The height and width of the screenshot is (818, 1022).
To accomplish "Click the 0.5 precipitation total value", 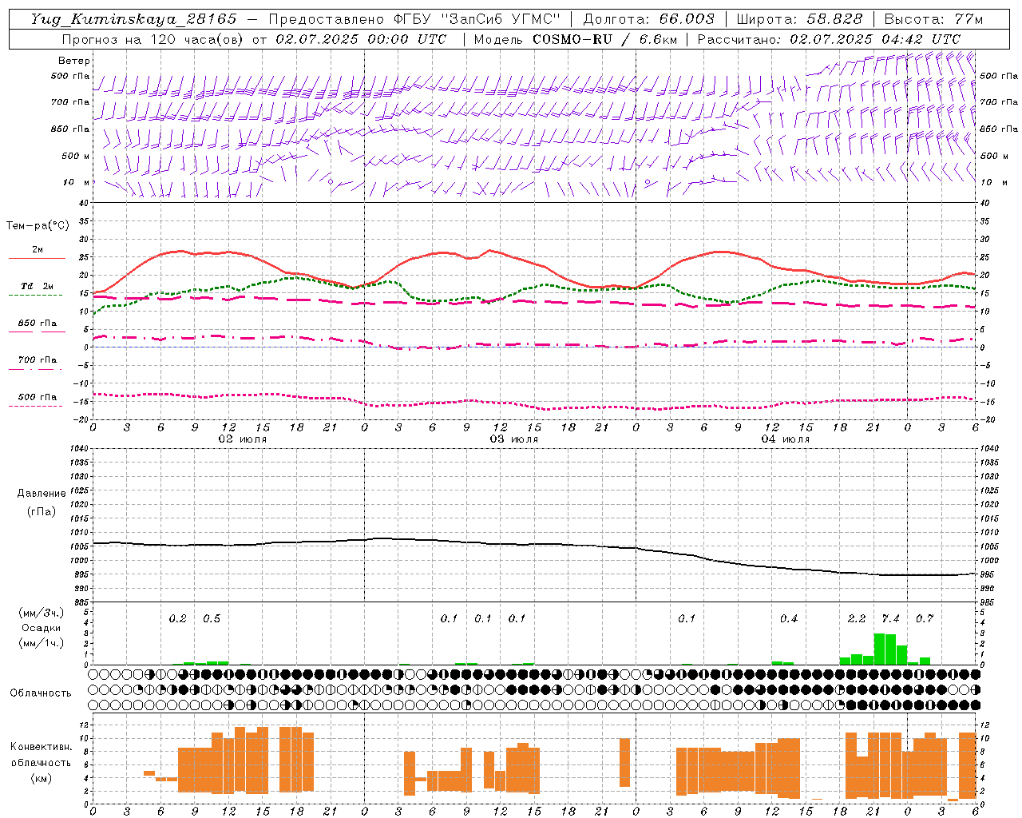I will coord(212,619).
